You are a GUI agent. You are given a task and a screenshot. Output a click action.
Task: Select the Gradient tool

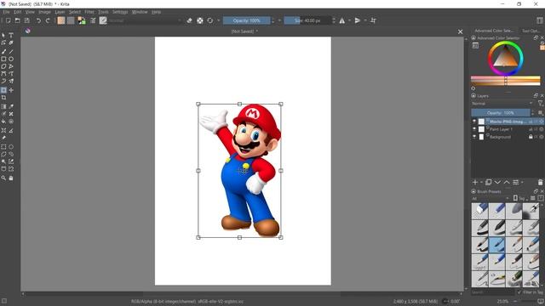tap(3, 106)
